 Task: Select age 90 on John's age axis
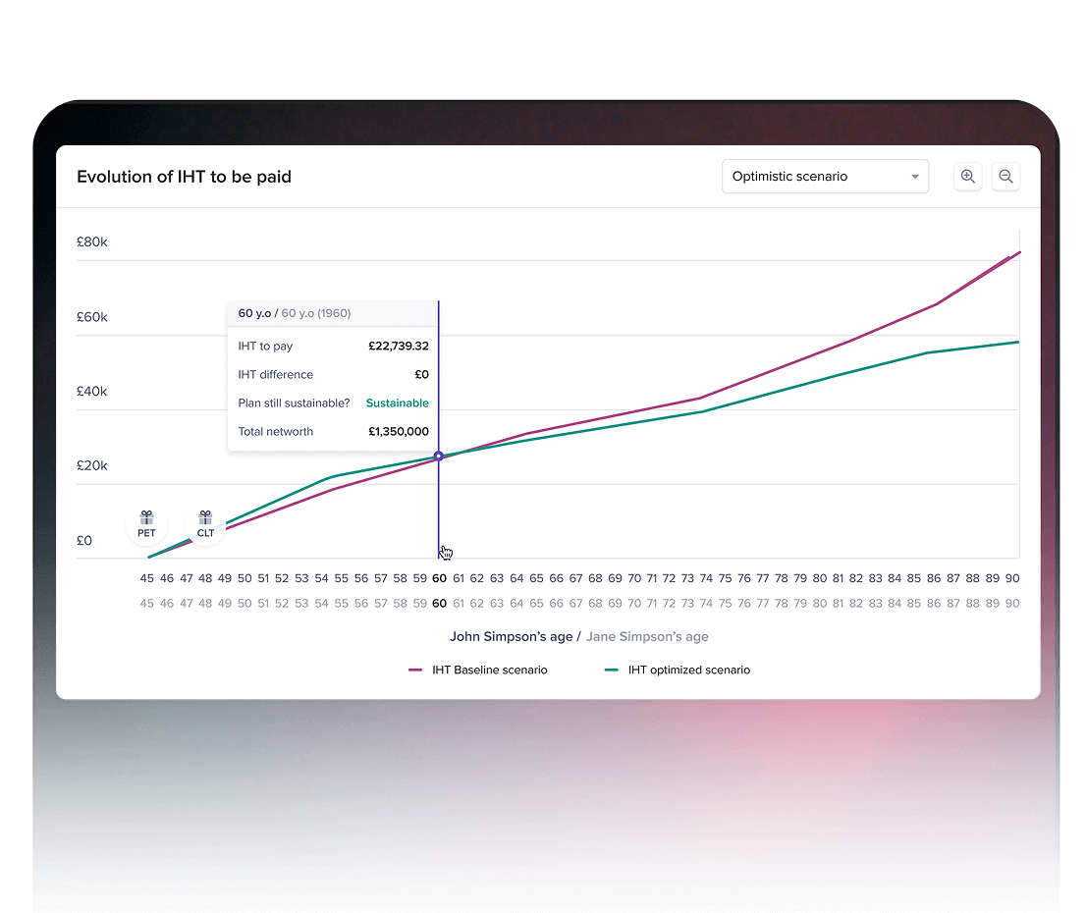[1011, 579]
